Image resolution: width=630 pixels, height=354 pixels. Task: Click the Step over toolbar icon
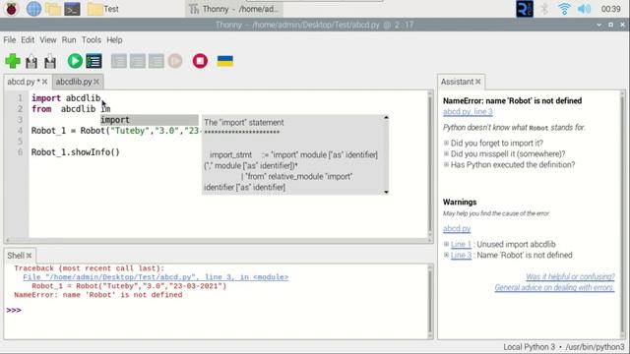pyautogui.click(x=119, y=61)
